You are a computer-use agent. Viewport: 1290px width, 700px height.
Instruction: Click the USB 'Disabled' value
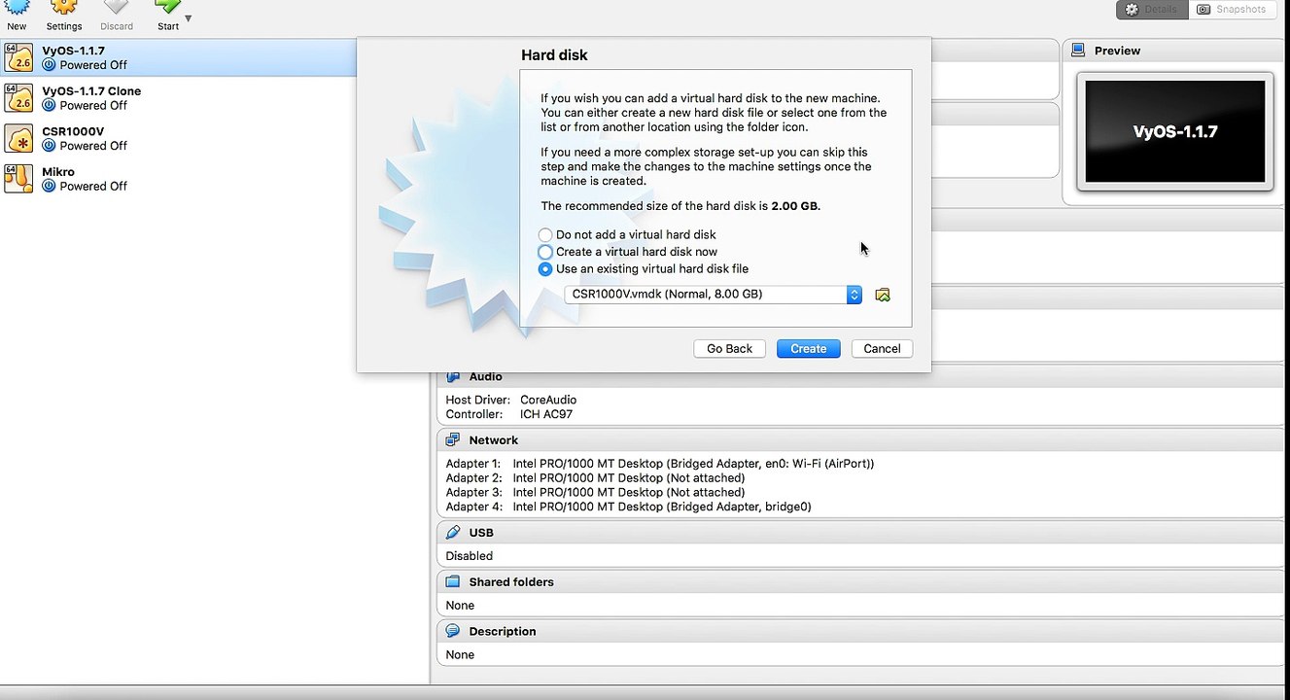470,556
